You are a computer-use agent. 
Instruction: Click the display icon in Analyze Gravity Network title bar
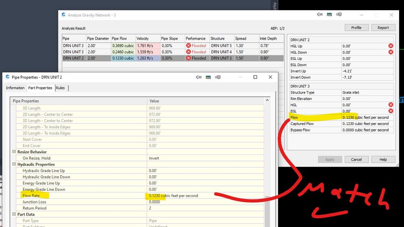click(x=339, y=15)
